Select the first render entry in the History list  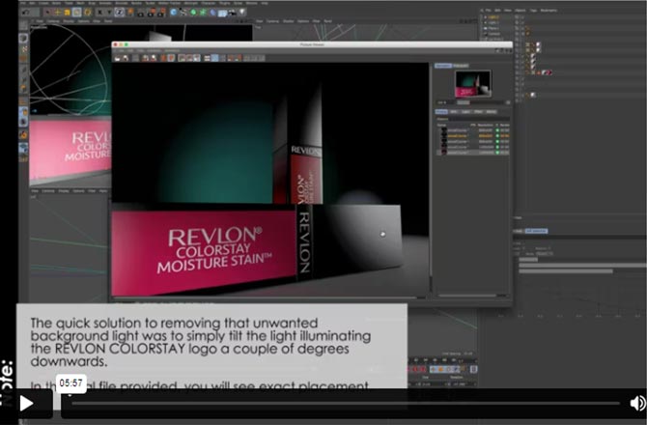click(458, 130)
